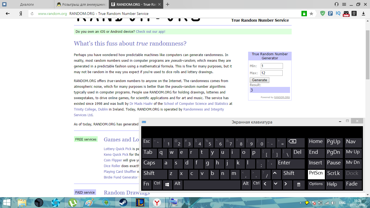
Task: Open the Lottery Quick Pick link
Action: pos(118,149)
